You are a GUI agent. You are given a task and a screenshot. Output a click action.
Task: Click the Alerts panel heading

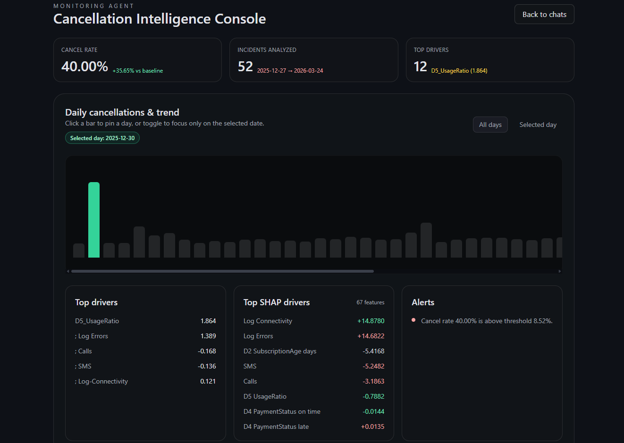(x=423, y=302)
